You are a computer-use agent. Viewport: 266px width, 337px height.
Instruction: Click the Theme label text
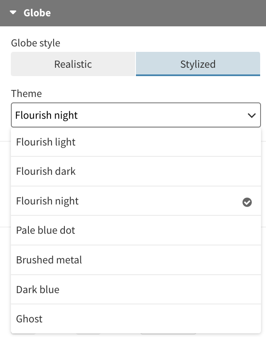[27, 94]
